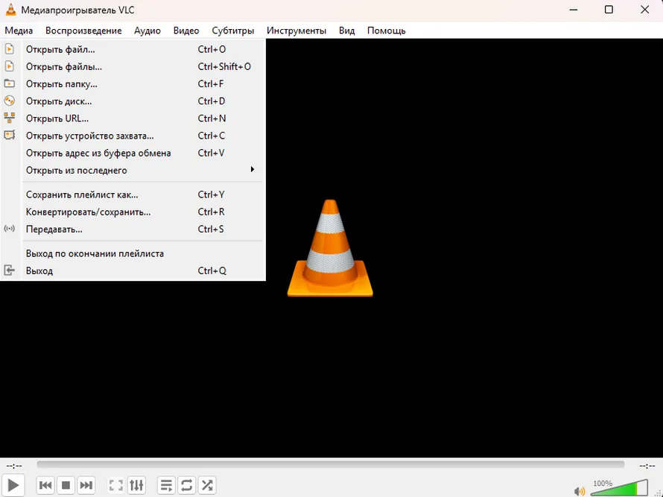The height and width of the screenshot is (497, 663).
Task: Choose Открыть файлы... menu entry
Action: pos(133,67)
